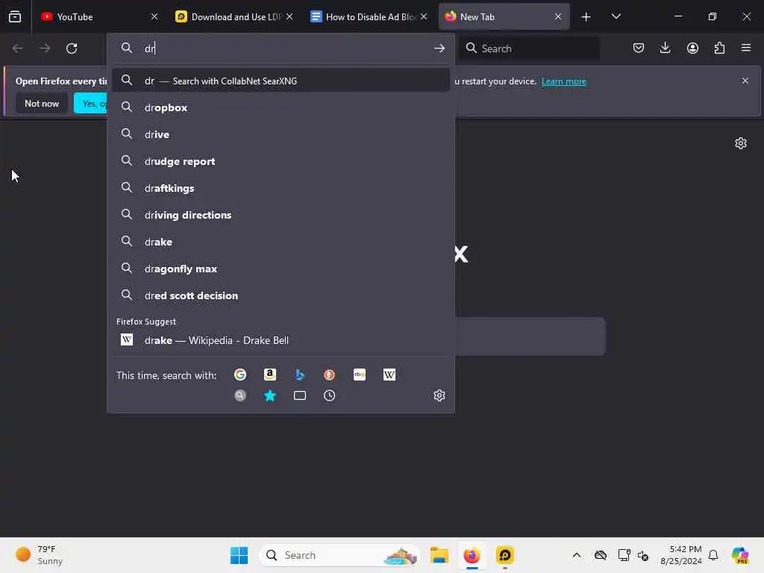The height and width of the screenshot is (573, 764).
Task: Open search settings gear in the dropdown
Action: (x=439, y=395)
